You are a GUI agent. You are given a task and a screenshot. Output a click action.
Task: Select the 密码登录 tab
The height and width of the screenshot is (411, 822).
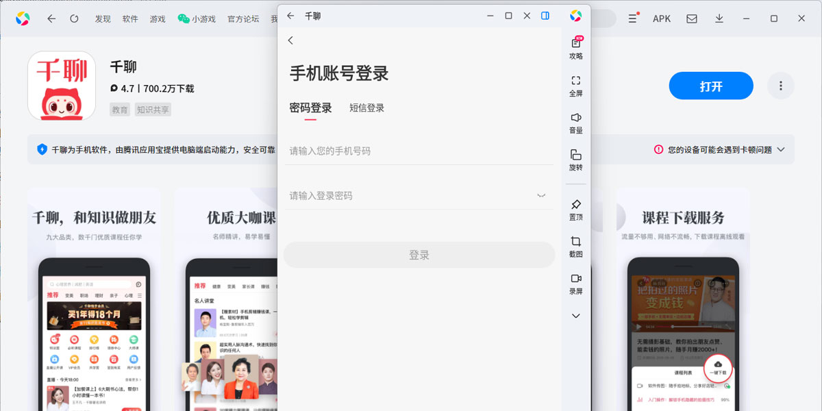pos(310,108)
